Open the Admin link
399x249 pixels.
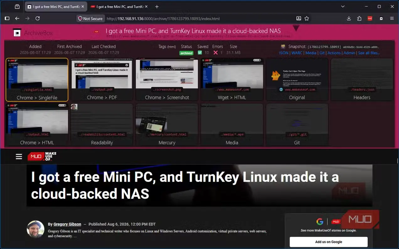click(x=349, y=53)
